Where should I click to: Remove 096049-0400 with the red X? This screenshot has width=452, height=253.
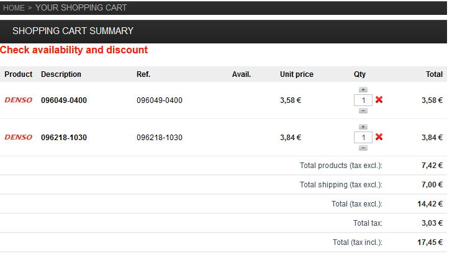coord(379,100)
